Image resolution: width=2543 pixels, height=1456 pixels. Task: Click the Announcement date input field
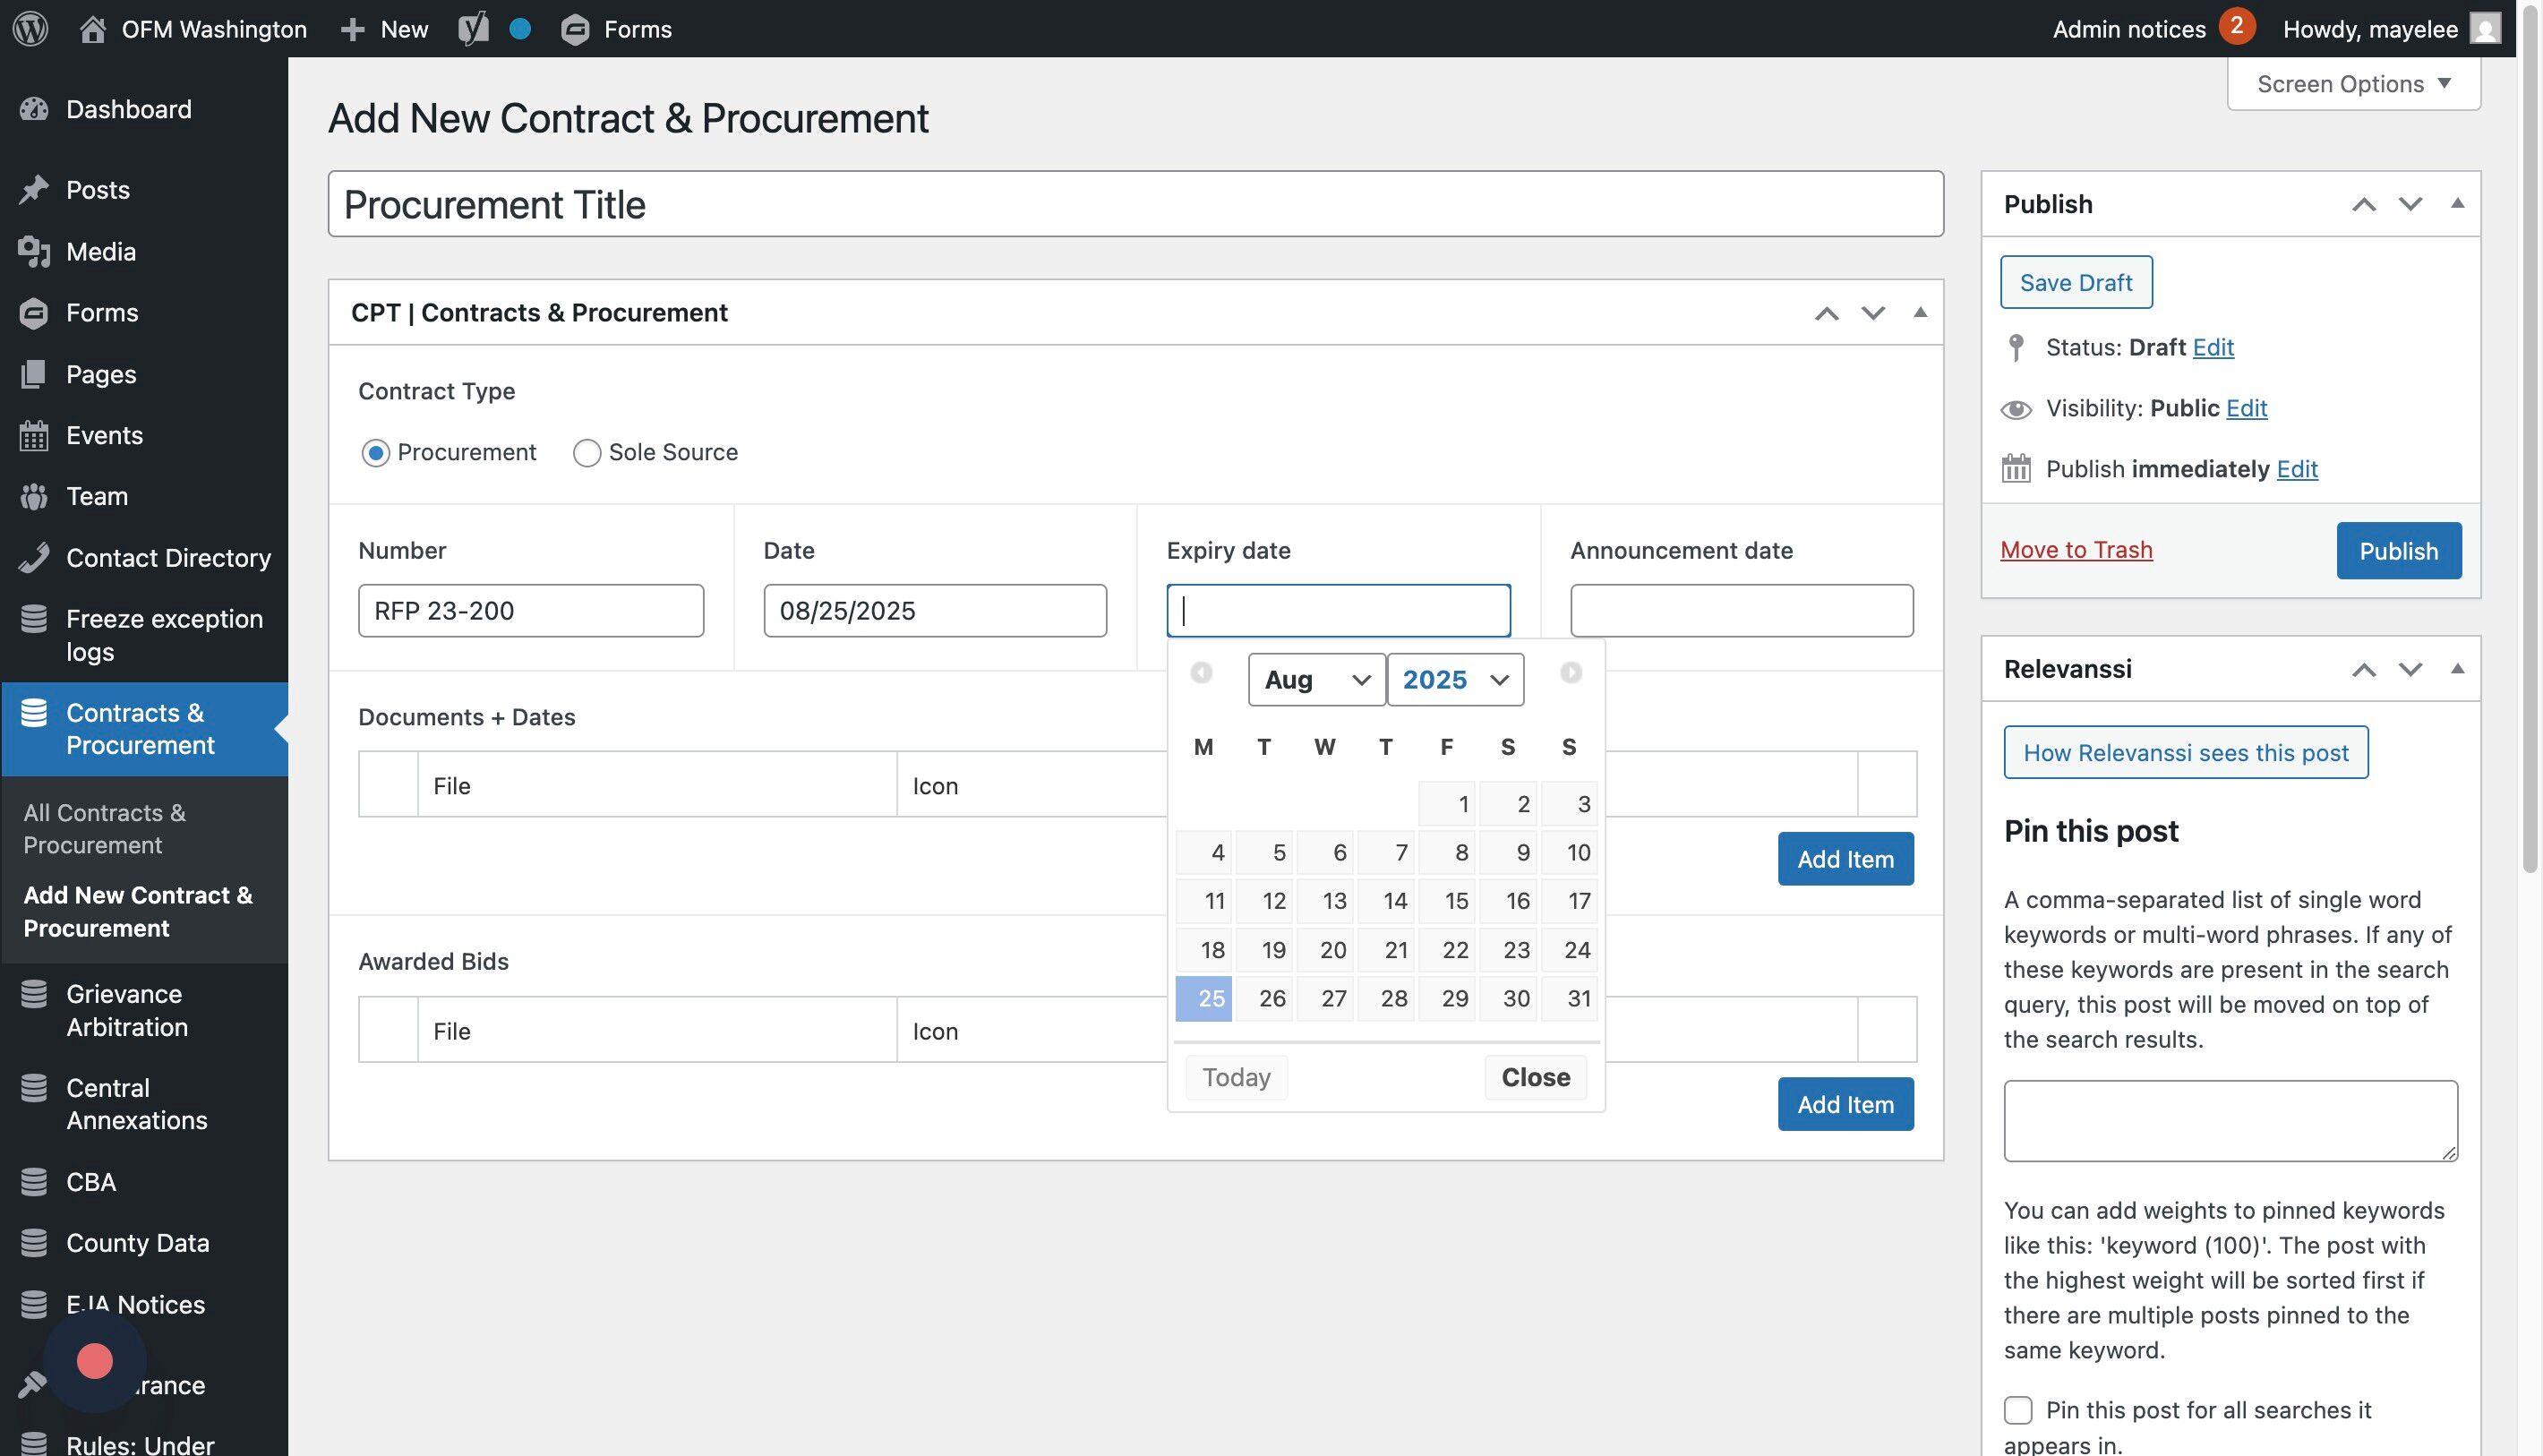[1741, 610]
